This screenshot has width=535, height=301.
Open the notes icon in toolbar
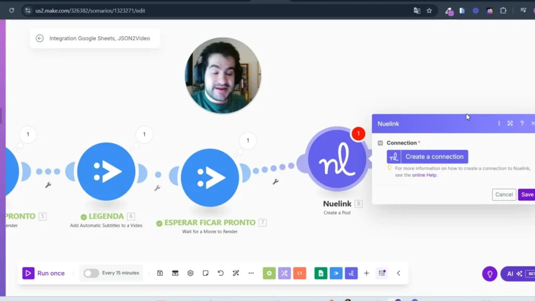pyautogui.click(x=205, y=273)
